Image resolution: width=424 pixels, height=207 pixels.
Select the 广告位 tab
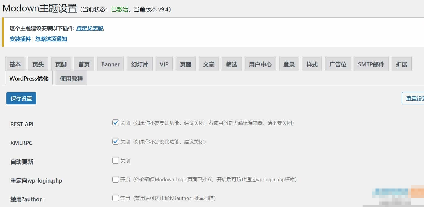point(338,64)
